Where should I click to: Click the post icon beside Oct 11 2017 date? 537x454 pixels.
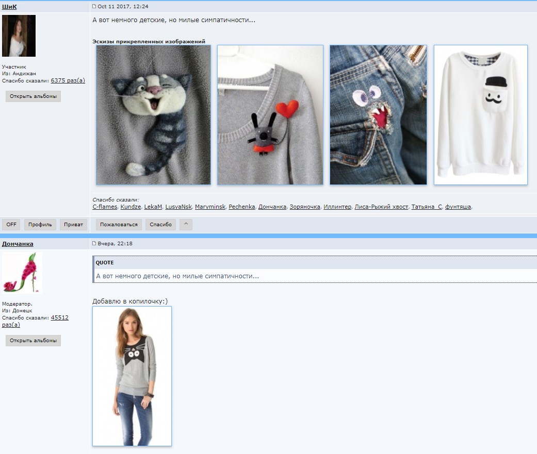click(94, 7)
